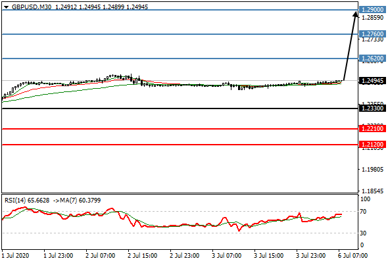Click the RSI 30 level scale mark
Screen dimensions: 388x263
pyautogui.click(x=363, y=233)
